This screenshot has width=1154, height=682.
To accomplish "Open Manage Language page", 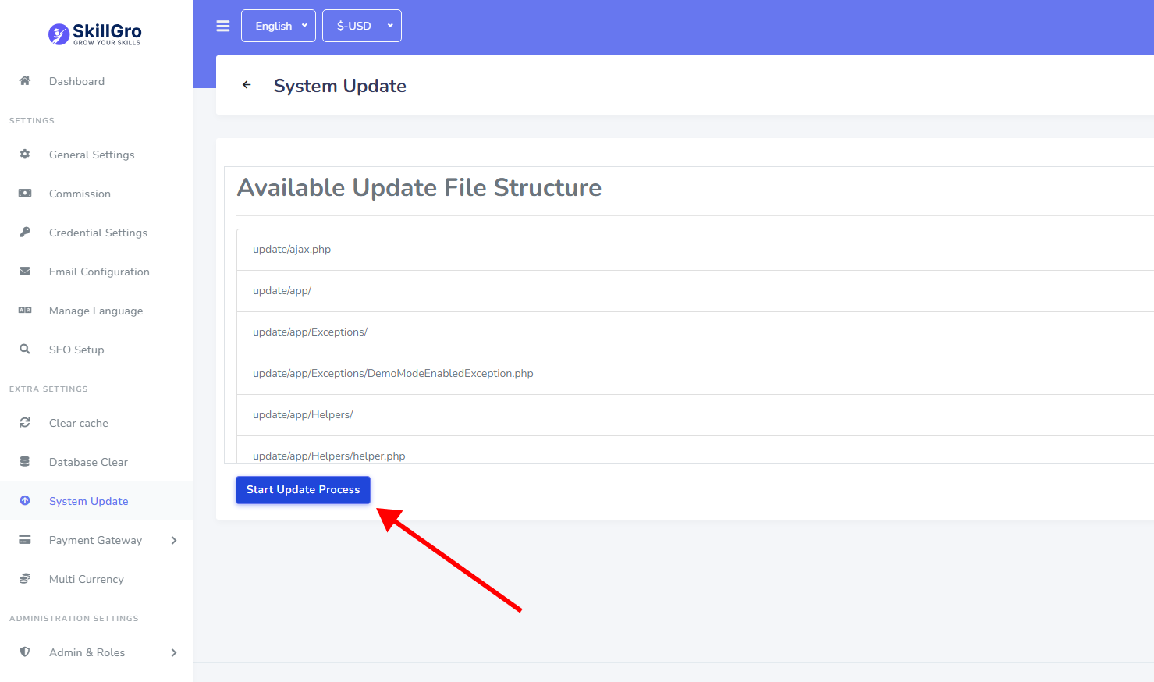I will pos(96,311).
